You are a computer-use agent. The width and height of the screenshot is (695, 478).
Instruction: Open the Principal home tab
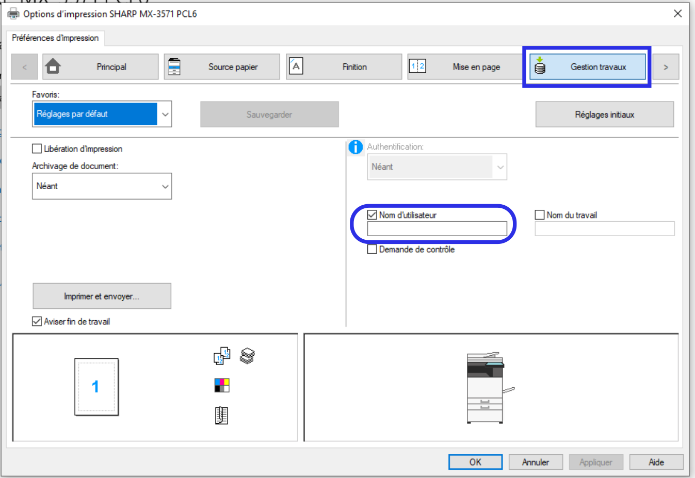101,67
